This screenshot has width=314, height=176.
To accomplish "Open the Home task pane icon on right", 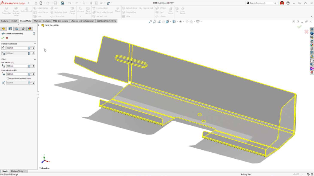I will [x=312, y=41].
